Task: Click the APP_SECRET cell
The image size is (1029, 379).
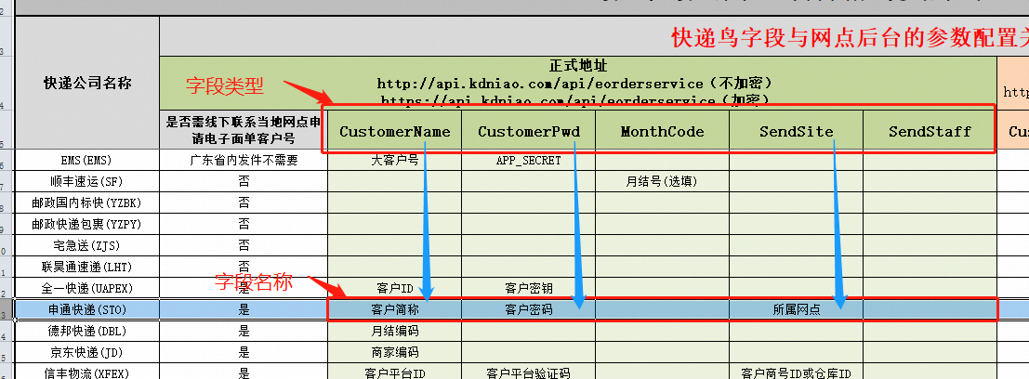Action: click(528, 160)
